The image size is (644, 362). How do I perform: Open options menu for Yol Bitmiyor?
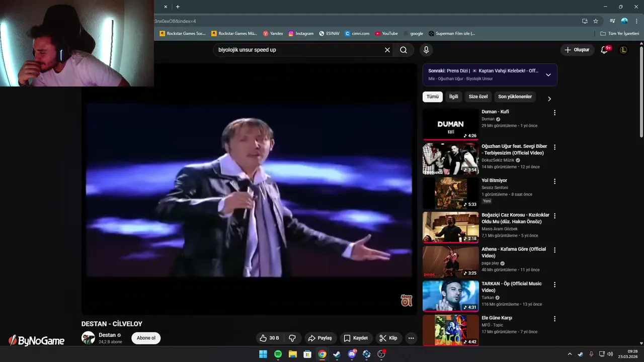[555, 182]
